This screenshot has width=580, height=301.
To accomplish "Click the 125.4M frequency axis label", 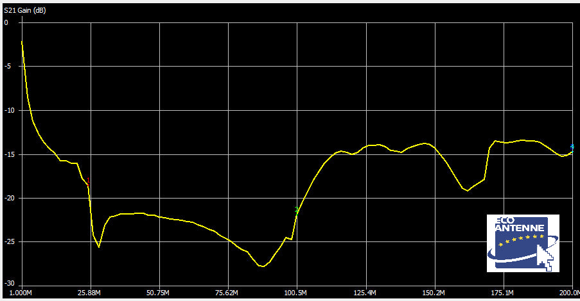I will [365, 293].
